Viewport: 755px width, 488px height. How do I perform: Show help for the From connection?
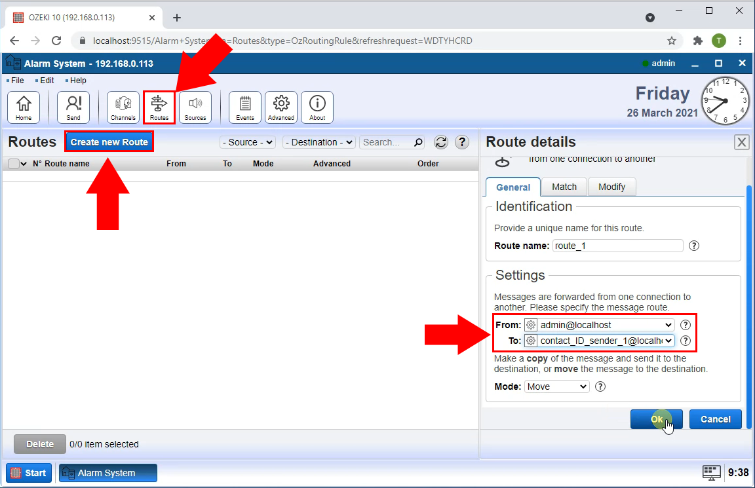click(685, 325)
